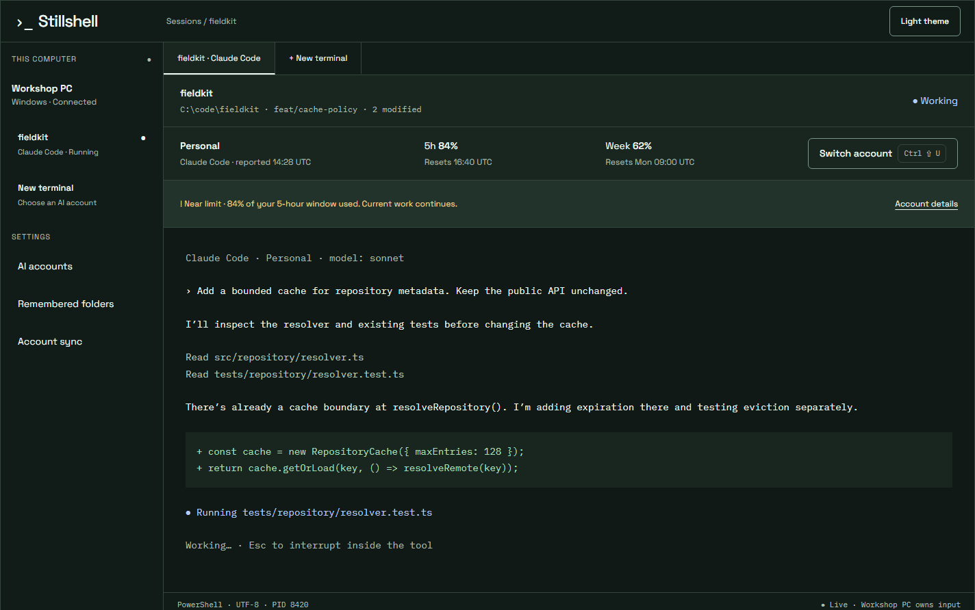The width and height of the screenshot is (975, 610).
Task: Click the Working status indicator
Action: [x=935, y=101]
